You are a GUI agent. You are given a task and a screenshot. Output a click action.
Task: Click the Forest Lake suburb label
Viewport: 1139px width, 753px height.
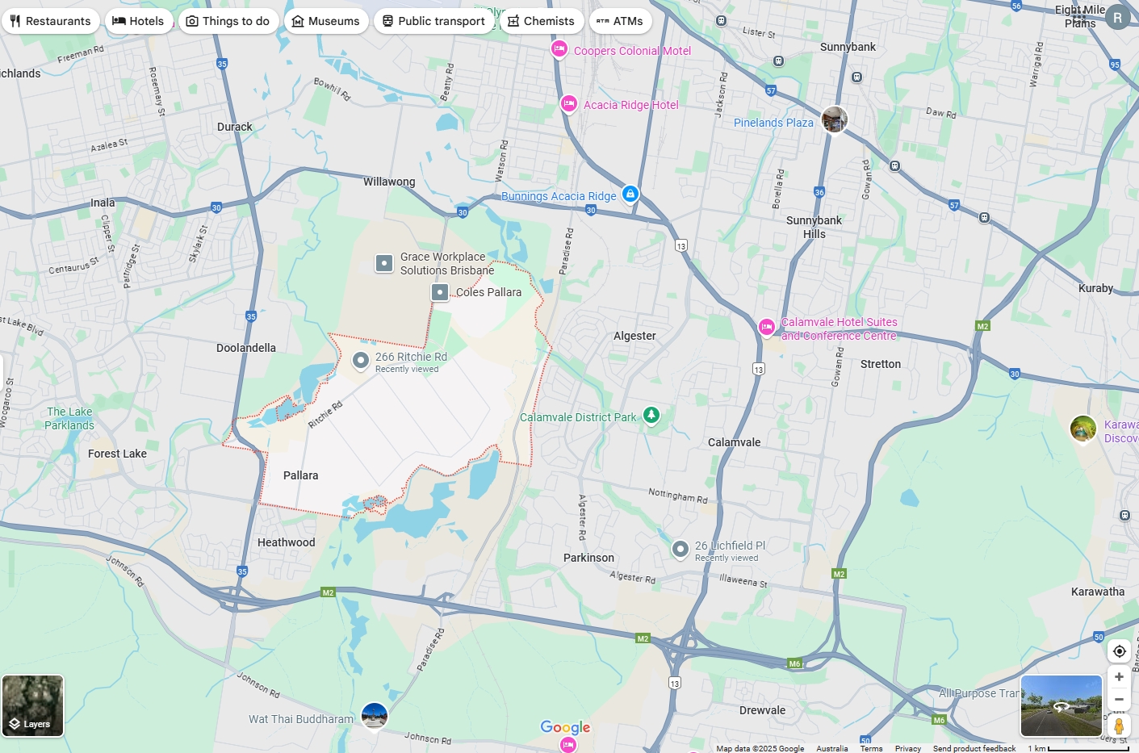[118, 454]
